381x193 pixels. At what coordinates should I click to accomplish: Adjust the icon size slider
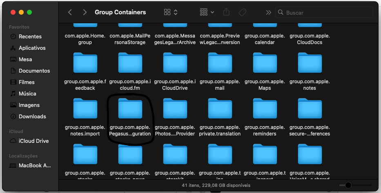click(x=348, y=185)
